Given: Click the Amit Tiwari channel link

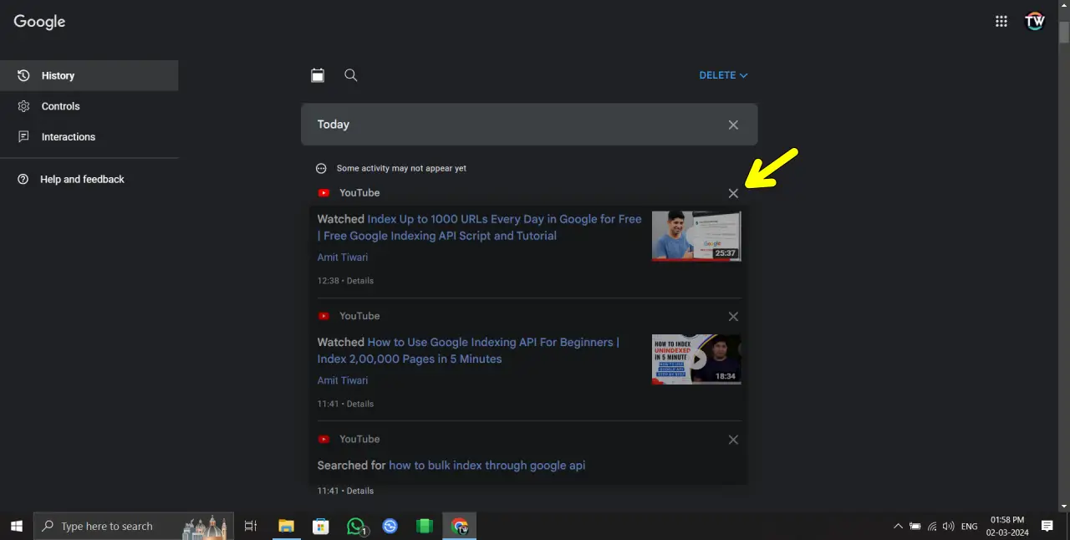Looking at the screenshot, I should click(x=342, y=257).
